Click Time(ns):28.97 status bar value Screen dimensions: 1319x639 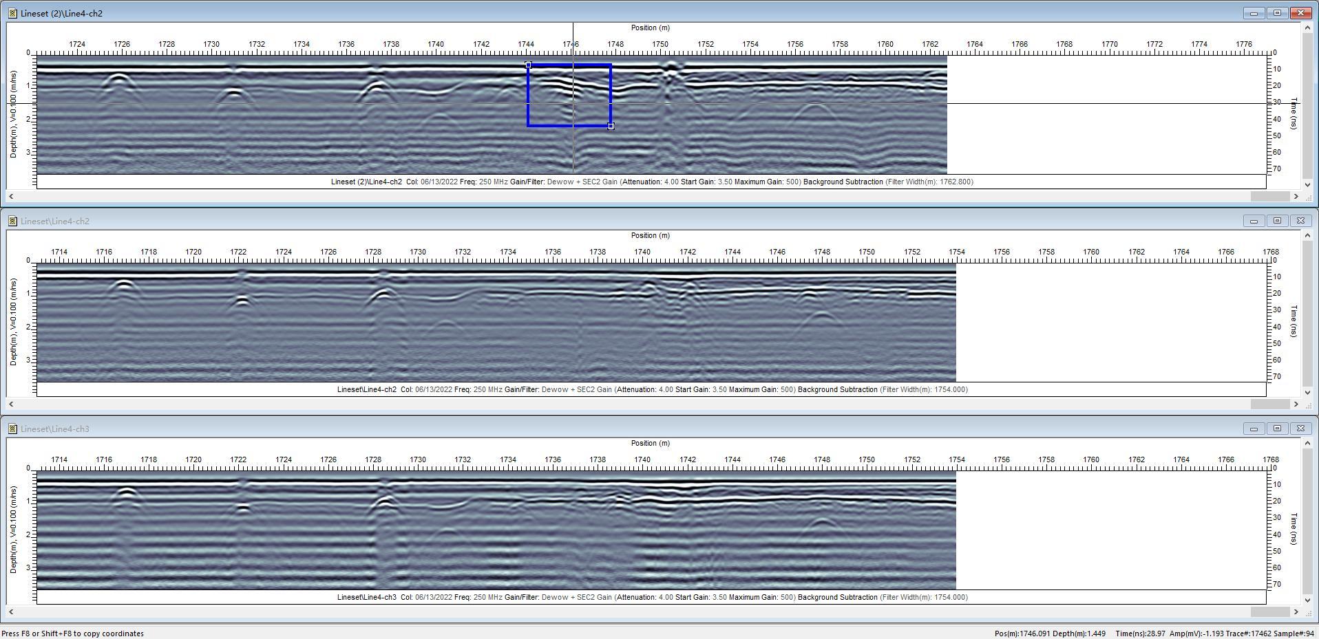(1141, 633)
